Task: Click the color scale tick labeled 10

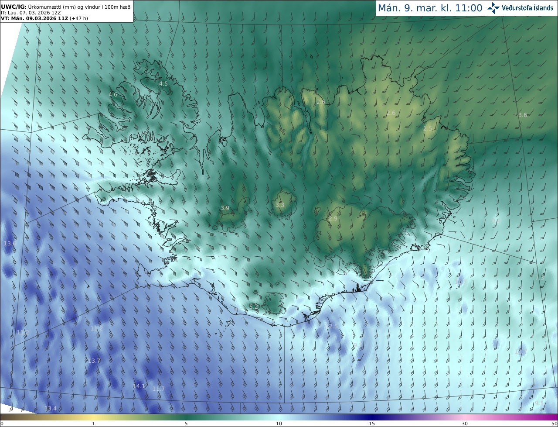Action: coord(279,424)
